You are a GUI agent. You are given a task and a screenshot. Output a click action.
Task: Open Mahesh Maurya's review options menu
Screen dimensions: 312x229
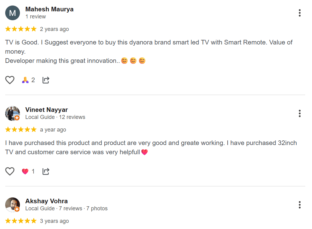(x=299, y=13)
